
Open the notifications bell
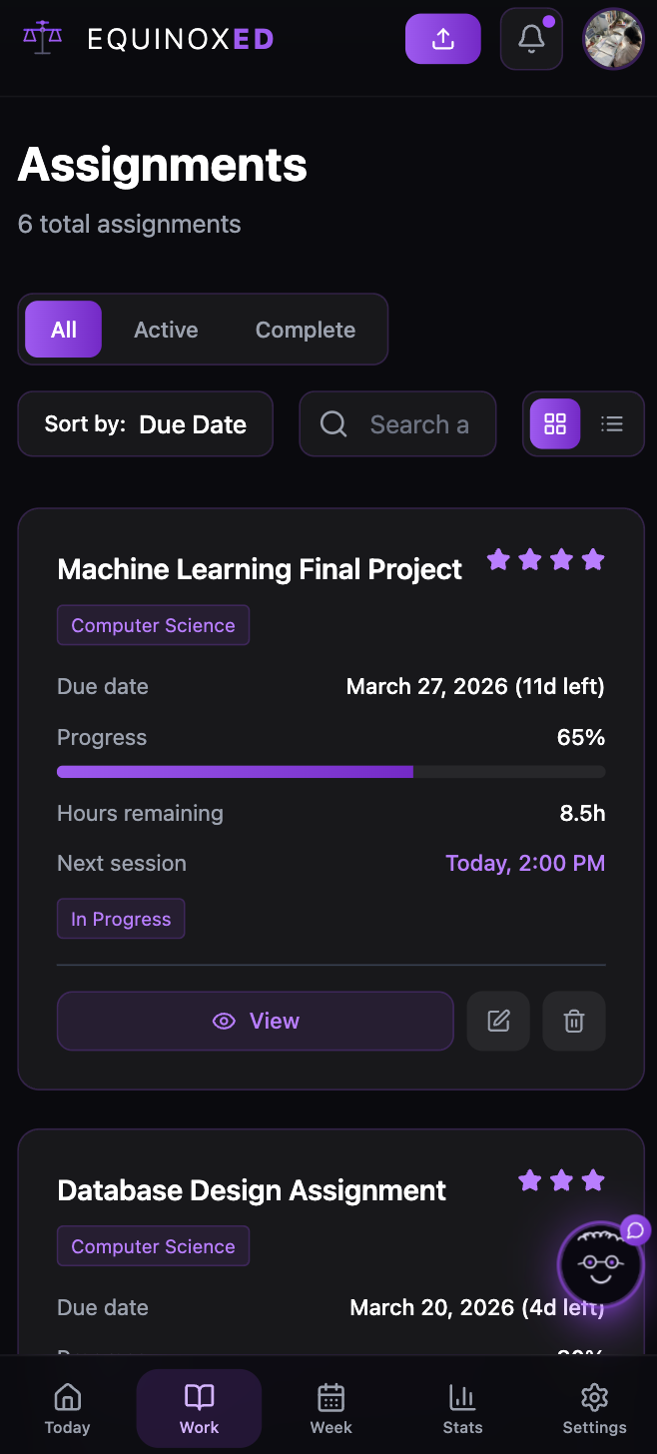point(531,39)
